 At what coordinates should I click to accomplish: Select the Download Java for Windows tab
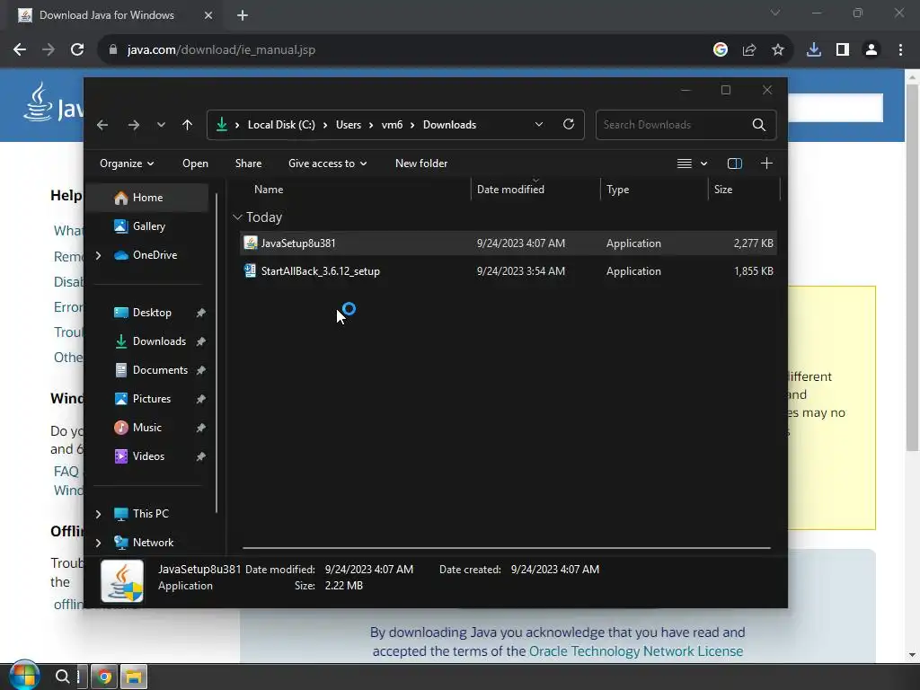(107, 16)
